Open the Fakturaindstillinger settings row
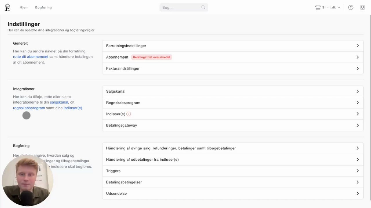 pos(233,68)
